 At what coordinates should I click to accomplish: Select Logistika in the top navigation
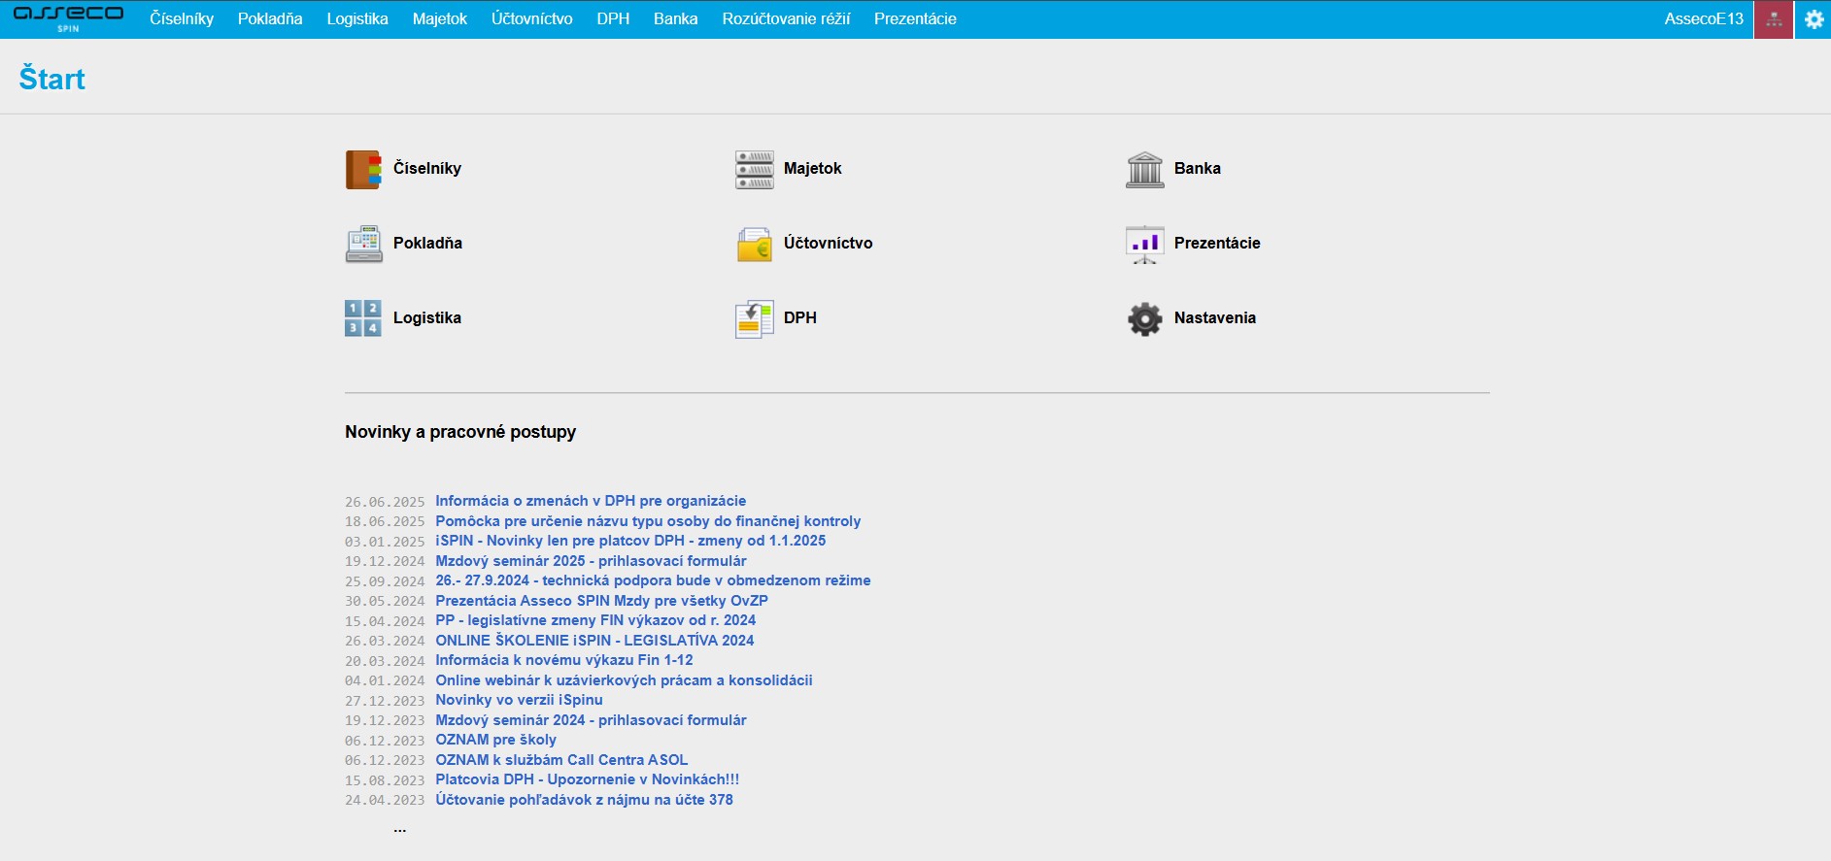coord(356,19)
